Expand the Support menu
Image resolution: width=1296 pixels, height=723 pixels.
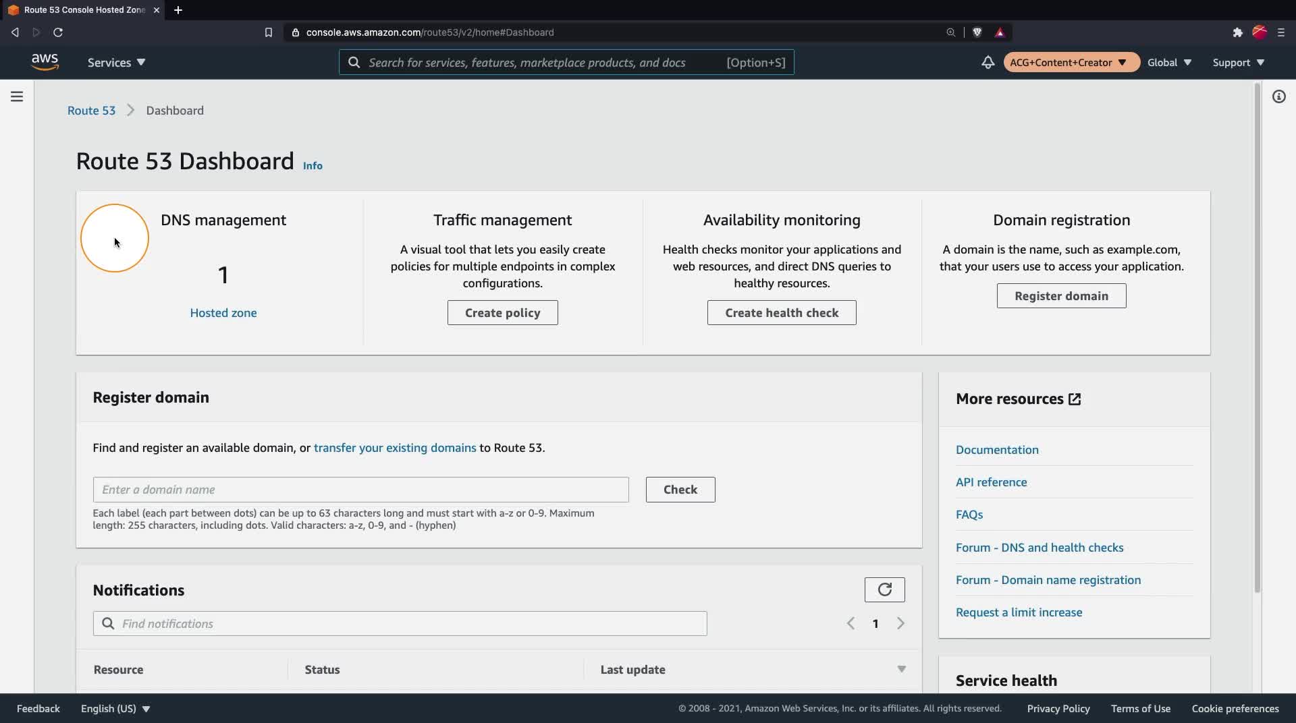(1238, 62)
